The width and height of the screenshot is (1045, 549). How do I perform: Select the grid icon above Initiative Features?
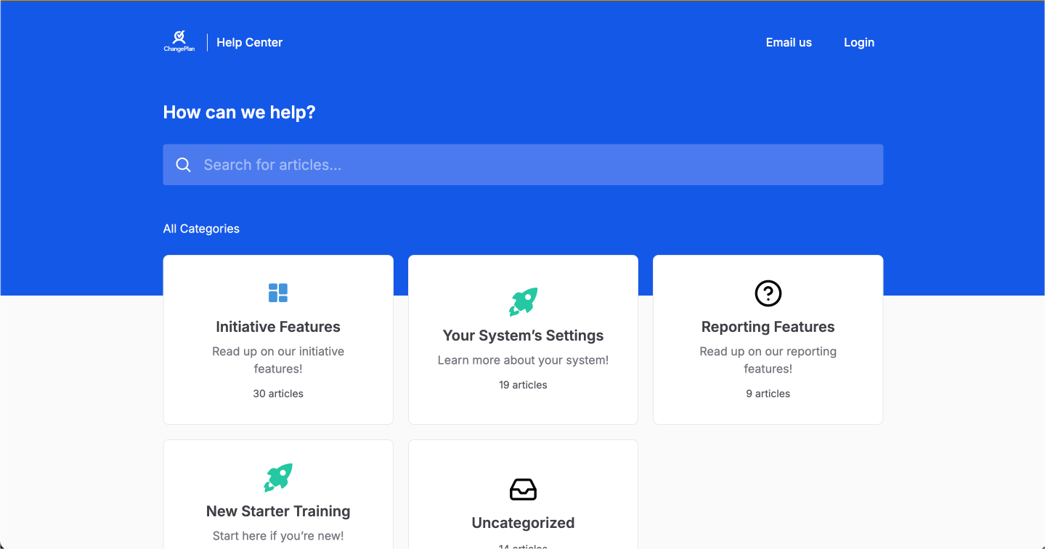click(278, 292)
